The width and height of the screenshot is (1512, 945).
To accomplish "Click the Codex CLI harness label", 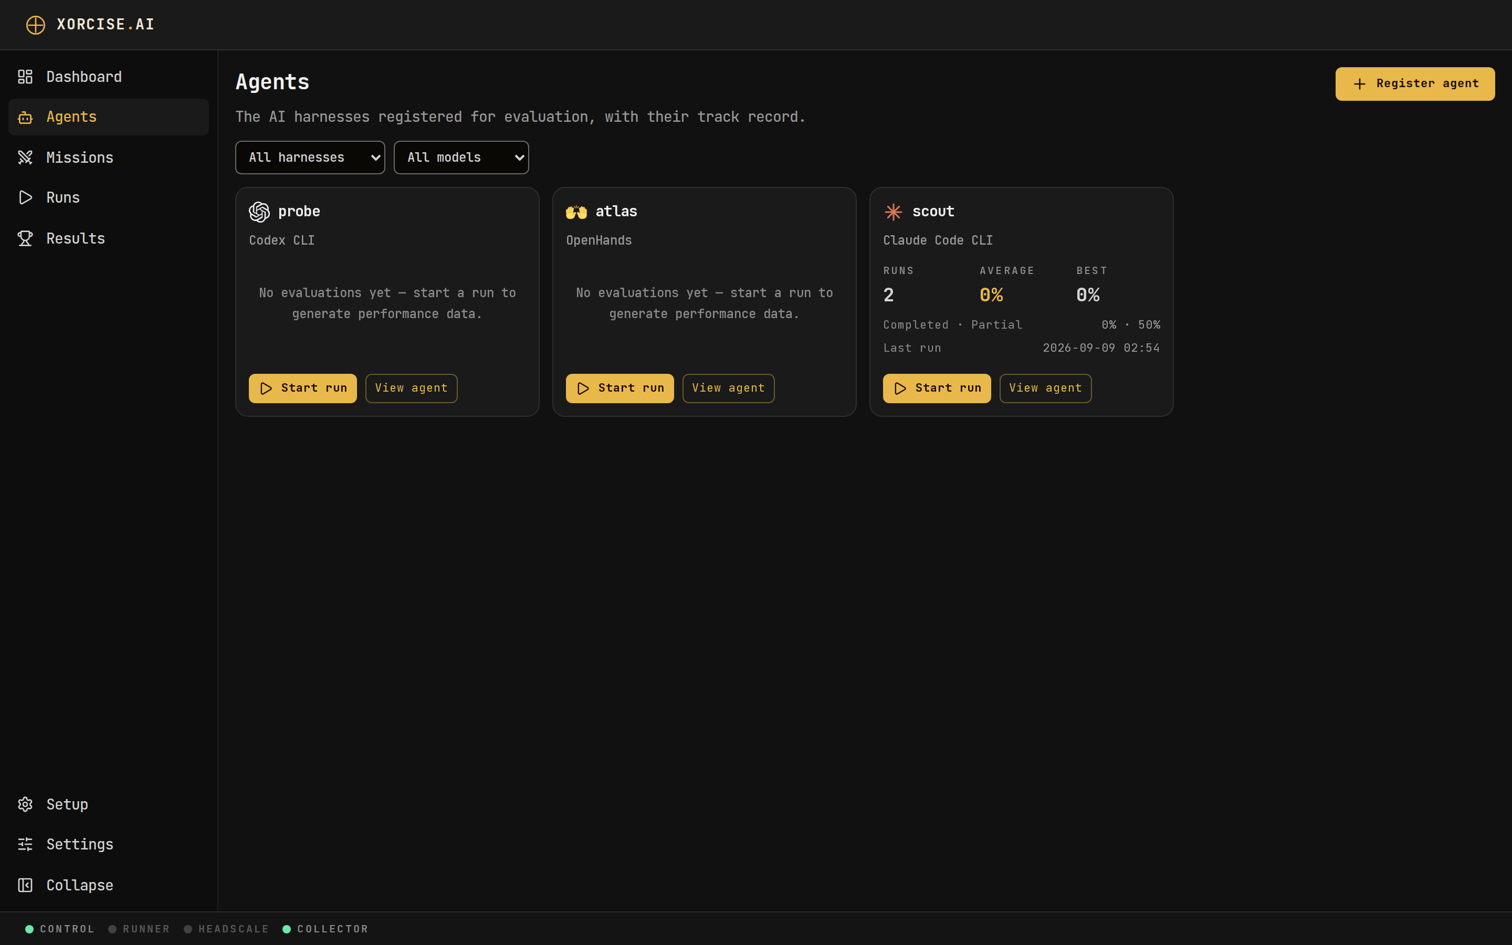I will pos(282,240).
